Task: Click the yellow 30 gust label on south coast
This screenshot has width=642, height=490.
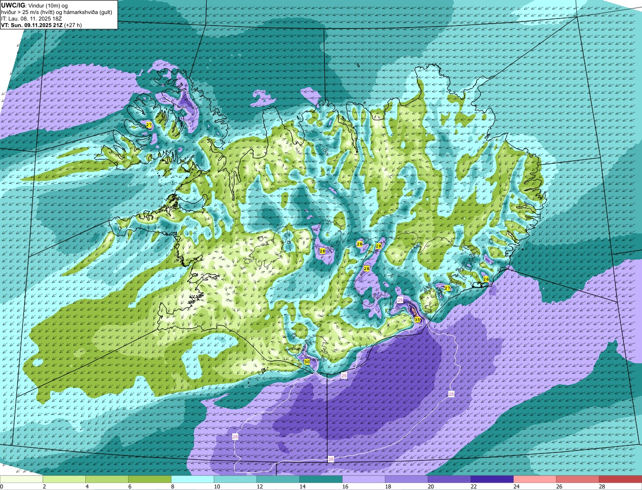Action: [x=307, y=362]
